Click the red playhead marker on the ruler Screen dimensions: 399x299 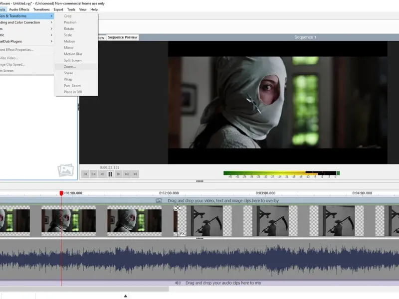click(61, 193)
